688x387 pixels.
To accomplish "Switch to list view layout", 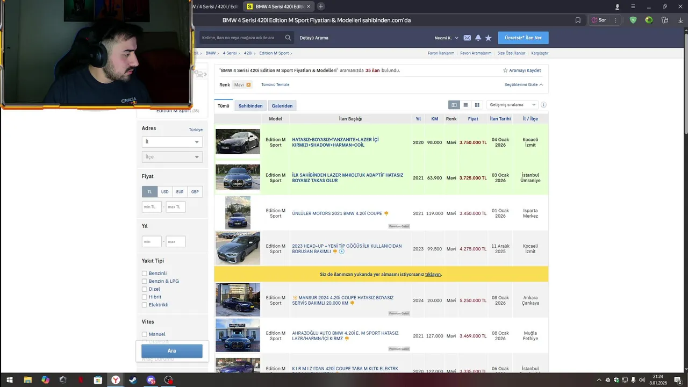I will click(465, 105).
